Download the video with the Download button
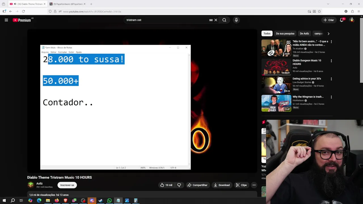Image resolution: width=363 pixels, height=204 pixels. pyautogui.click(x=222, y=185)
